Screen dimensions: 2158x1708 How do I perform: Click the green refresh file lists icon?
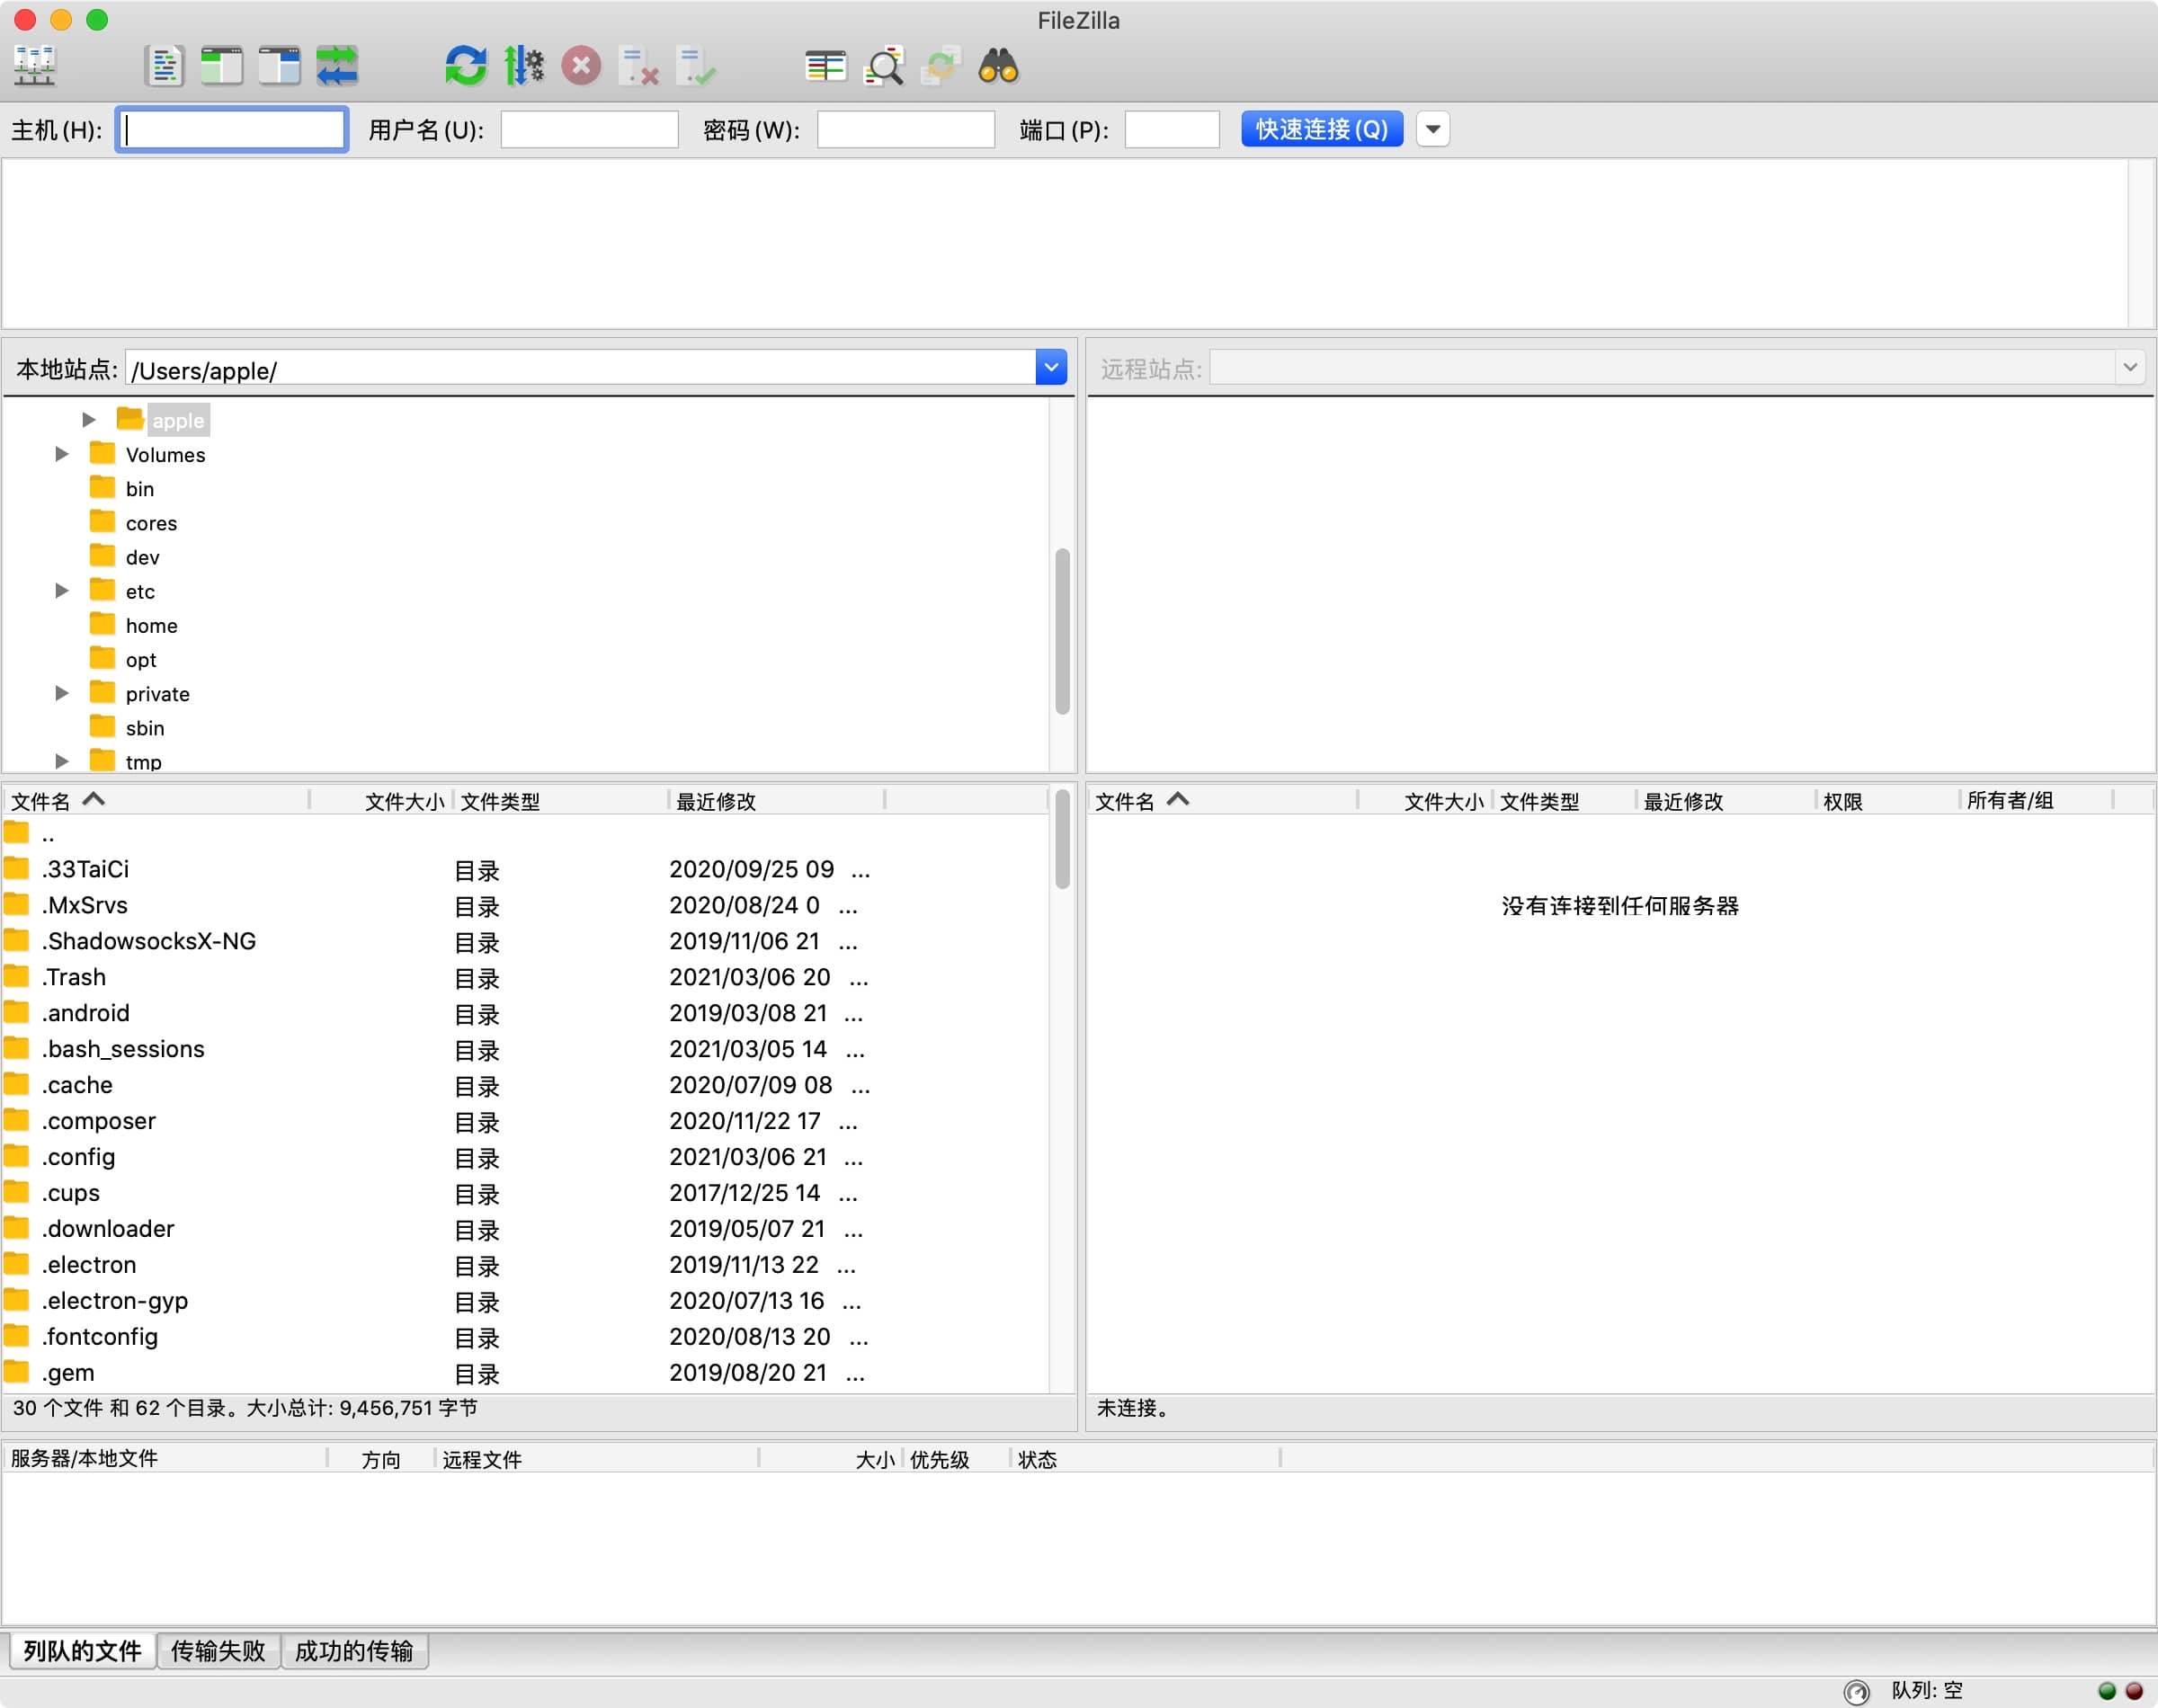tap(466, 66)
